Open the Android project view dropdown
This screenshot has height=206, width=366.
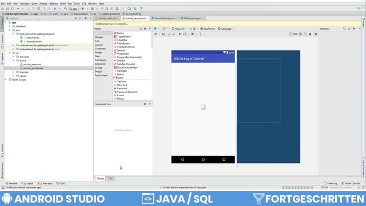(x=23, y=18)
